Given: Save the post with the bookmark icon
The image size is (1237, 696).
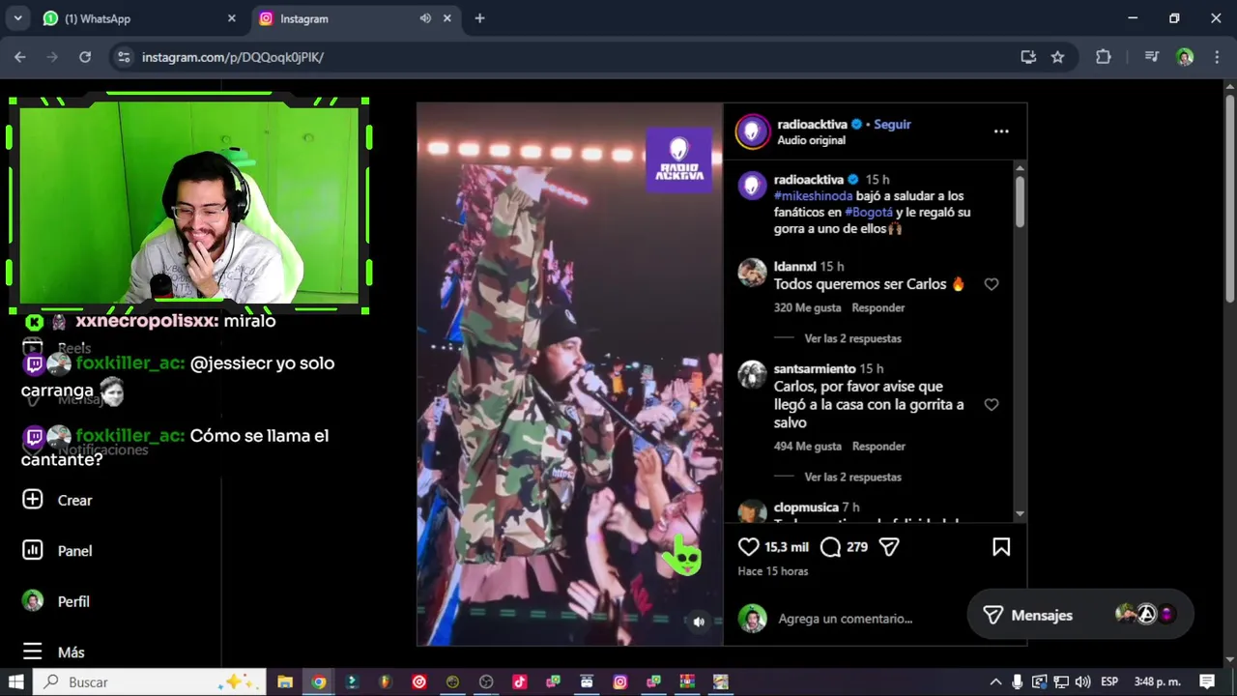Looking at the screenshot, I should click(x=1001, y=547).
